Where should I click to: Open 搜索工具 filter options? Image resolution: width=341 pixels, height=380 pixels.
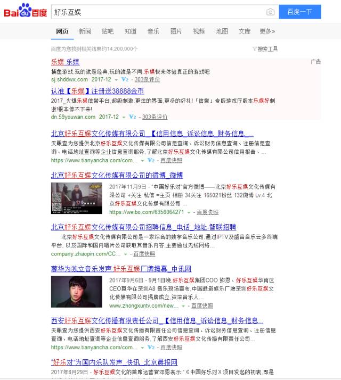tap(265, 49)
